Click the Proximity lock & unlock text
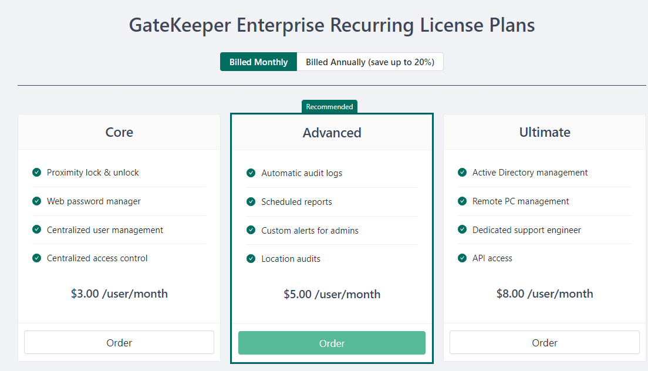 point(93,172)
